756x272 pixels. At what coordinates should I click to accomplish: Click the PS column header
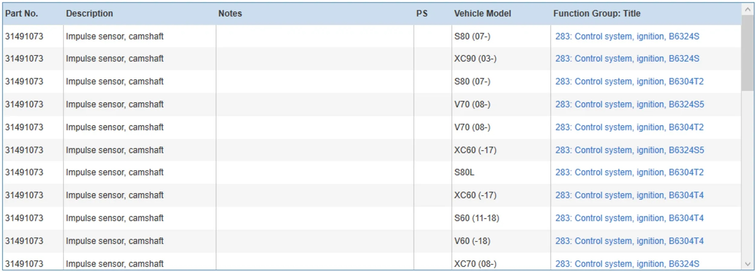click(x=422, y=14)
